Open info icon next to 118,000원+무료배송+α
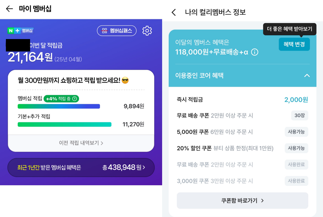The height and width of the screenshot is (217, 323). tap(254, 52)
